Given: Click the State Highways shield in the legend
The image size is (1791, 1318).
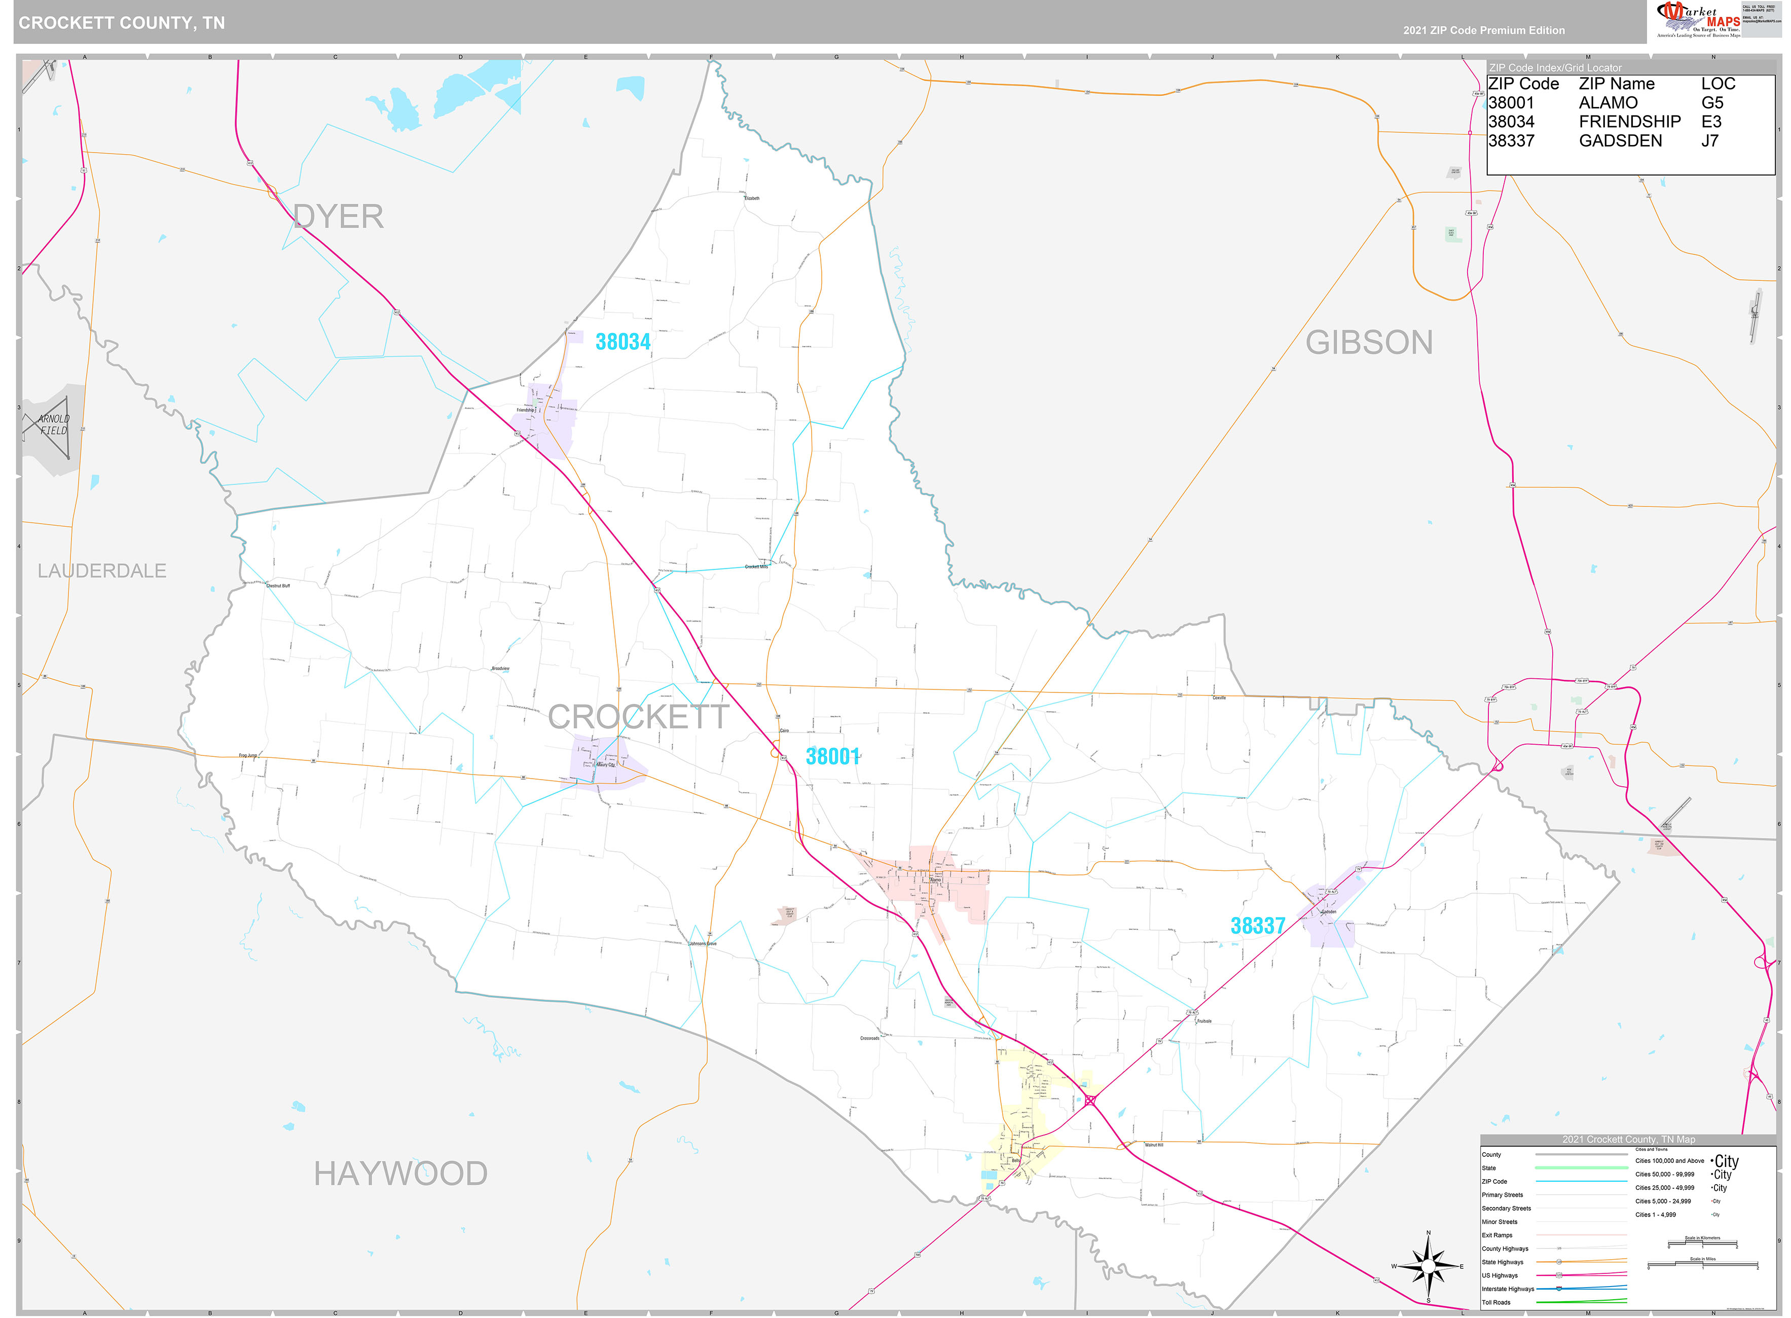Looking at the screenshot, I should [1559, 1262].
